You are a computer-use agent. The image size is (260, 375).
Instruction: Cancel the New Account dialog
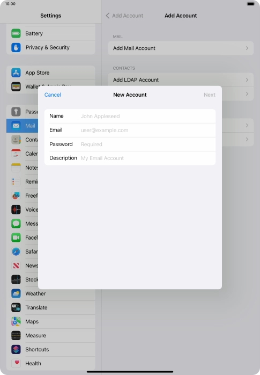[53, 95]
